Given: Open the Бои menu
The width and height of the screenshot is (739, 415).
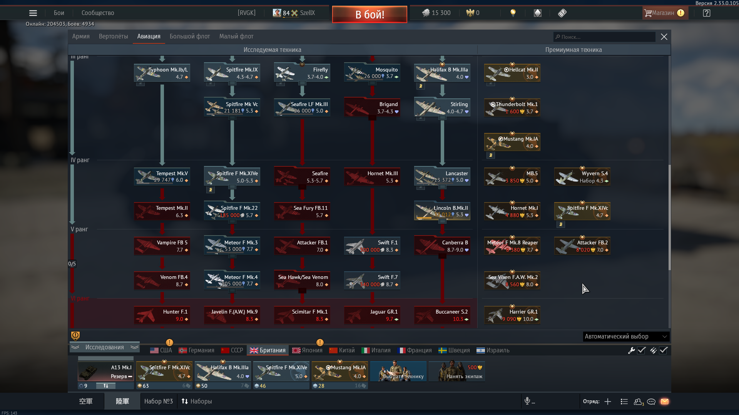Looking at the screenshot, I should coord(59,13).
